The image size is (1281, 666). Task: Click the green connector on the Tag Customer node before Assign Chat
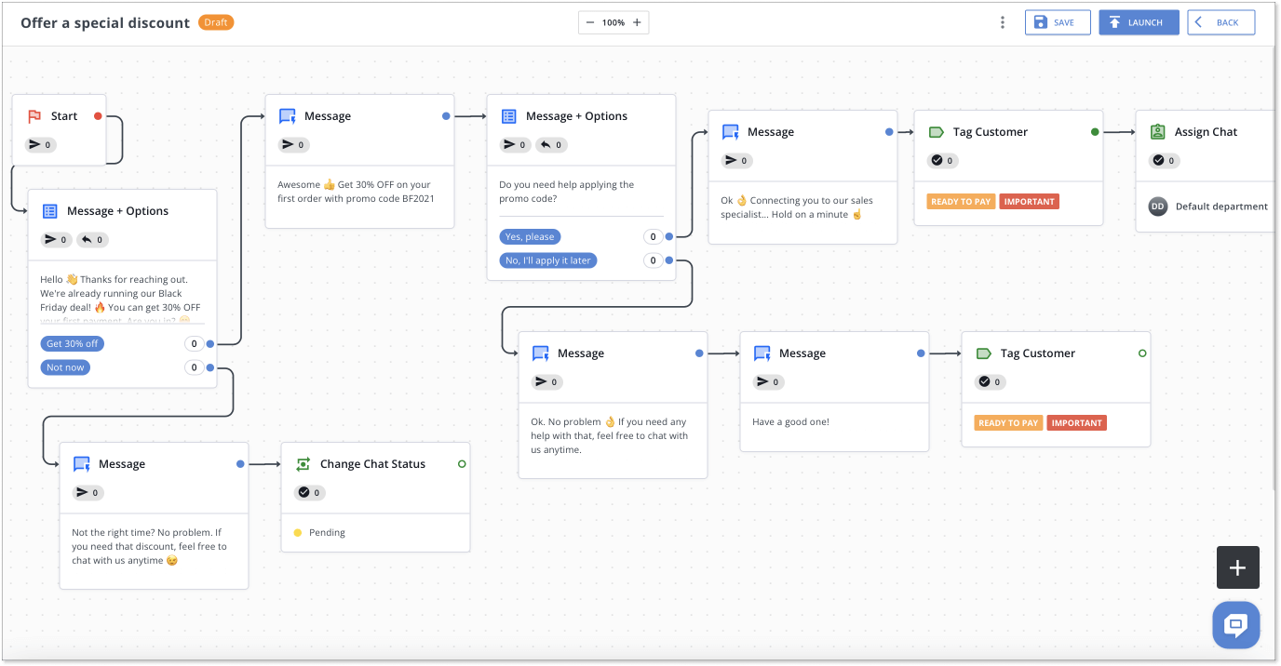[1095, 132]
